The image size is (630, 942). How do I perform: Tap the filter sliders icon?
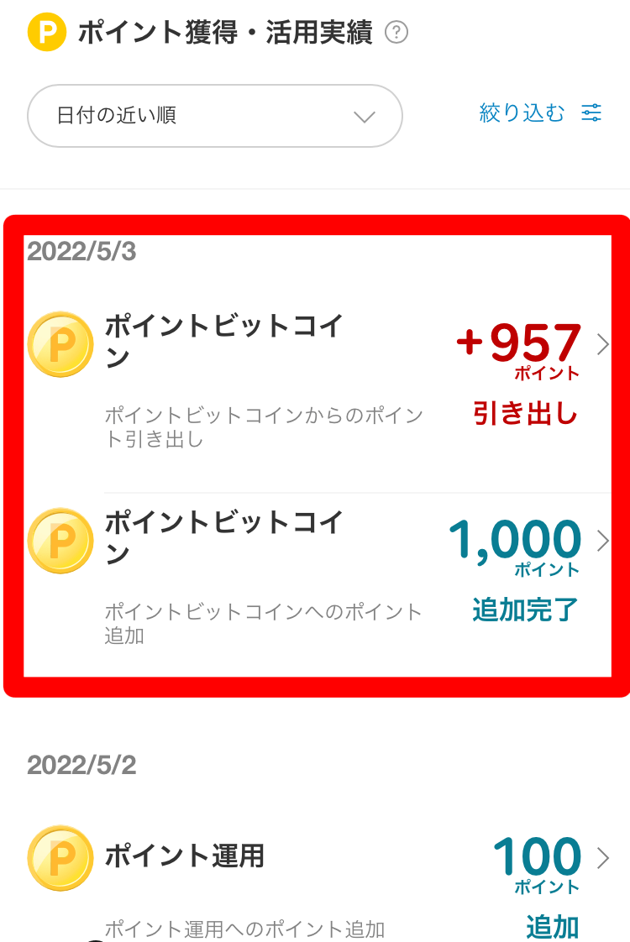[591, 113]
